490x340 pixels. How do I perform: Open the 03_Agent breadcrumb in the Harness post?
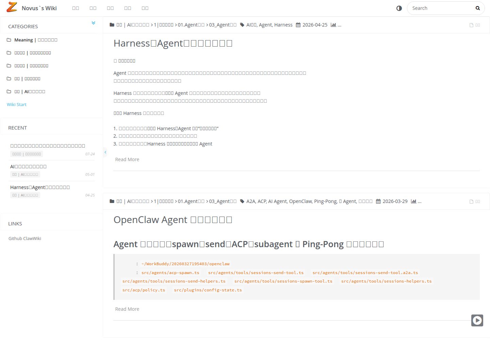(x=223, y=25)
